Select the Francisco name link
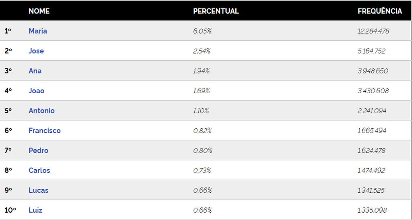The image size is (412, 220). pos(45,130)
